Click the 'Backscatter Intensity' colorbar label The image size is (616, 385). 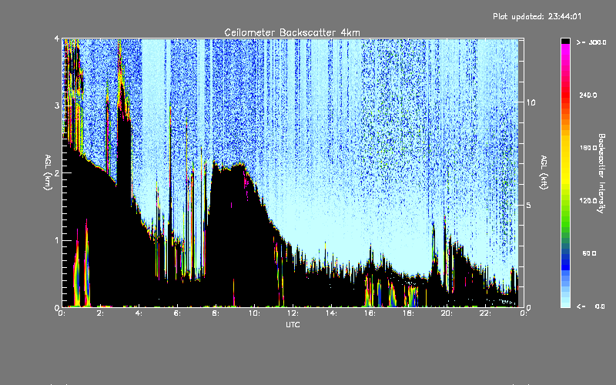[601, 173]
